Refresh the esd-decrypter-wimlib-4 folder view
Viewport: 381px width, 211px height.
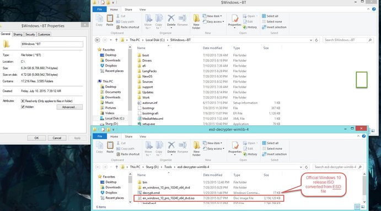tap(307, 167)
